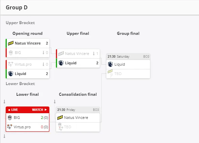Screen dimensions: 199x143
Task: Click the Liquid logo in Upper final
Action: coord(61,63)
